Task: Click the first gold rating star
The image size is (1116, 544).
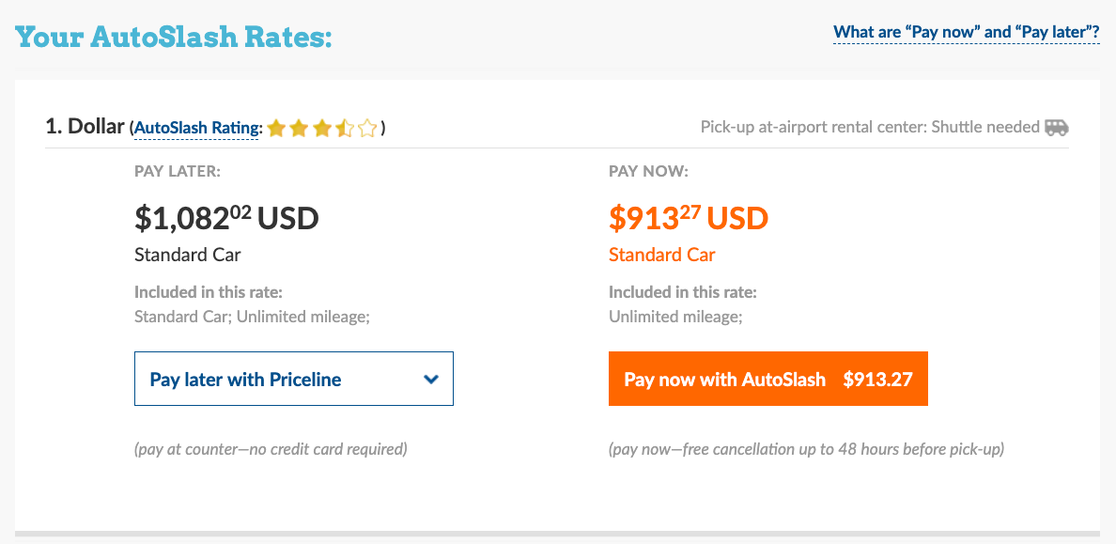Action: [276, 128]
